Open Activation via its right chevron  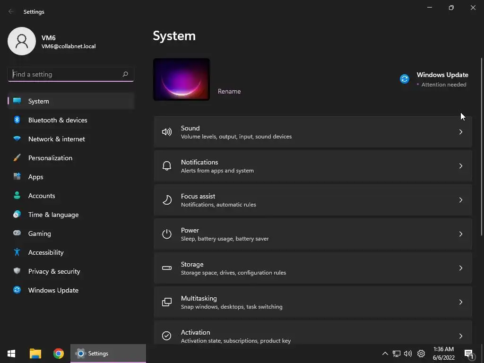coord(460,336)
